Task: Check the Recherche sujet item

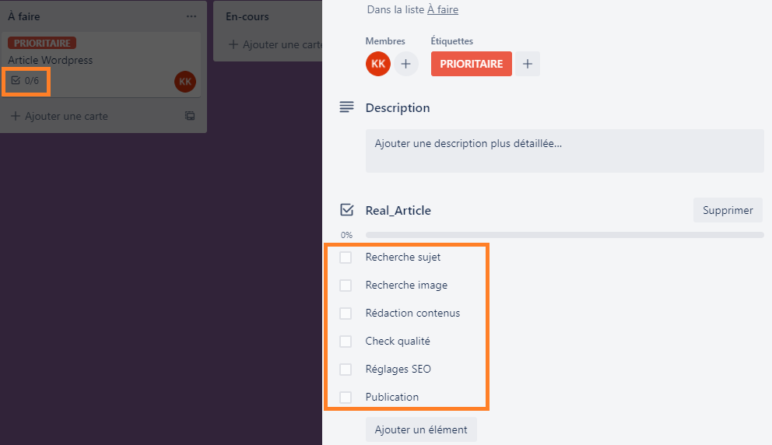Action: click(346, 258)
